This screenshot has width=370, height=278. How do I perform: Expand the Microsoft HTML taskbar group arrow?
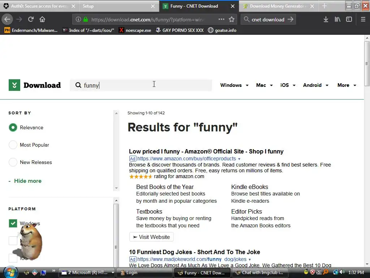pos(113,273)
